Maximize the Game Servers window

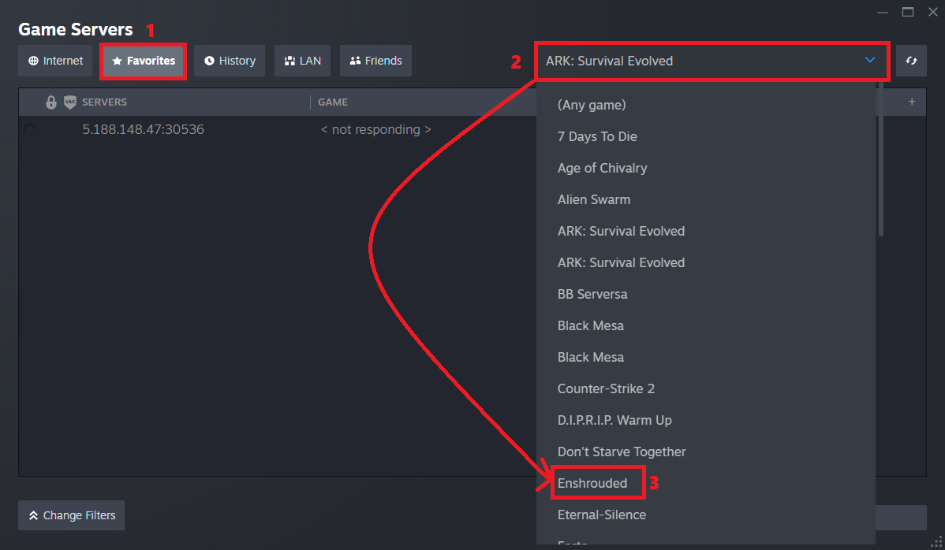coord(908,12)
